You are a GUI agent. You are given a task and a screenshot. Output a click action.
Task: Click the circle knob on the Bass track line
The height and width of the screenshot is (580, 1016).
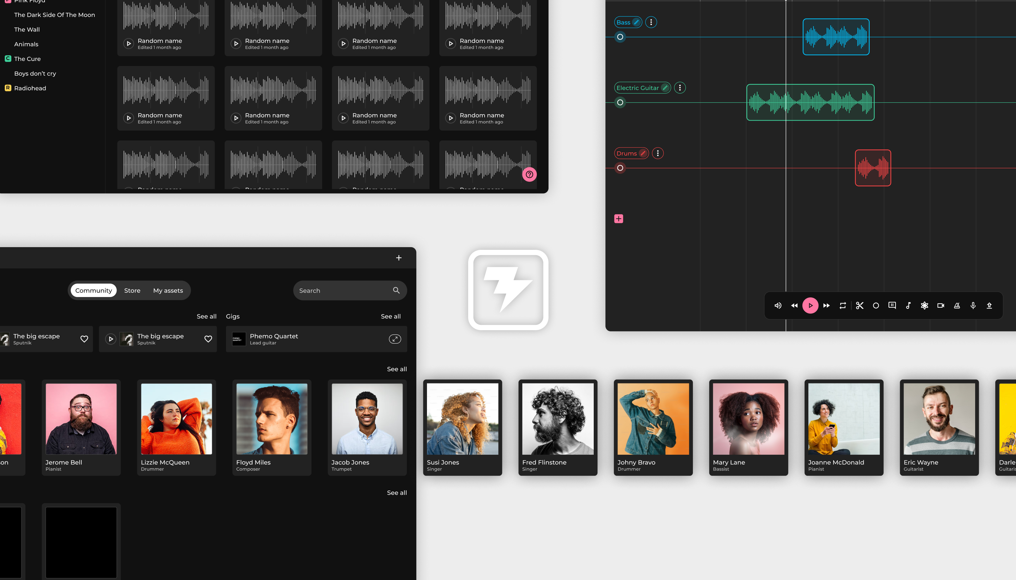pos(620,37)
